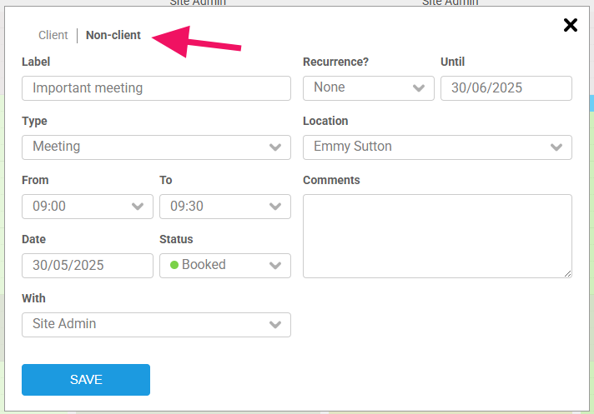
Task: Switch to the Client tab
Action: point(53,35)
